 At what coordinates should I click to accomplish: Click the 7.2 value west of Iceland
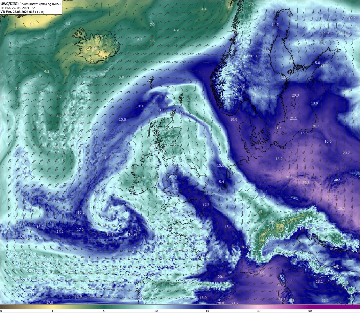[68, 24]
